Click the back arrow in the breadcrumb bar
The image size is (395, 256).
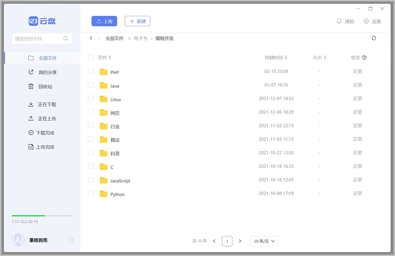coord(91,38)
